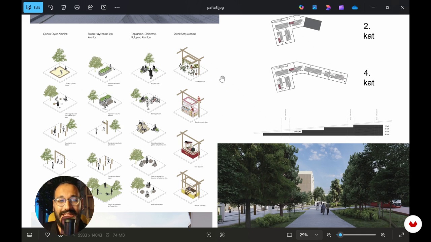Restore down the Photos window

(388, 7)
